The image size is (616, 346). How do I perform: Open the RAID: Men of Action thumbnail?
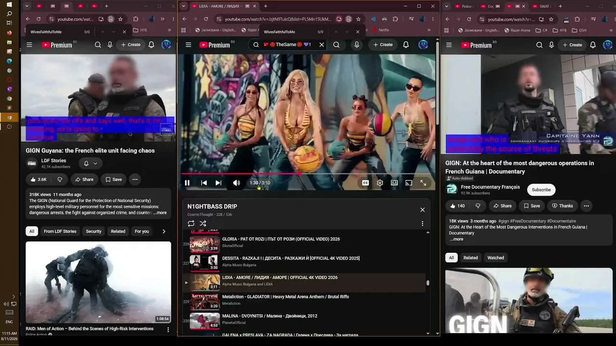98,282
